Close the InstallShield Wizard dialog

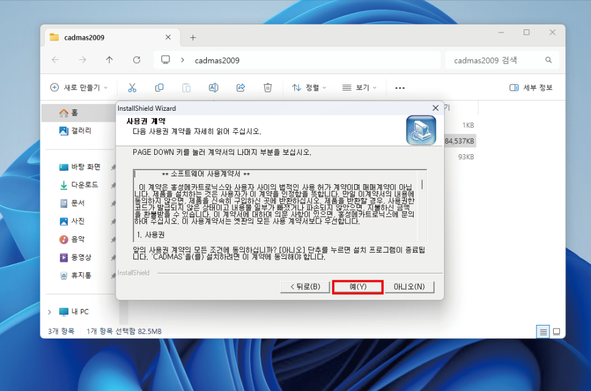pyautogui.click(x=436, y=108)
